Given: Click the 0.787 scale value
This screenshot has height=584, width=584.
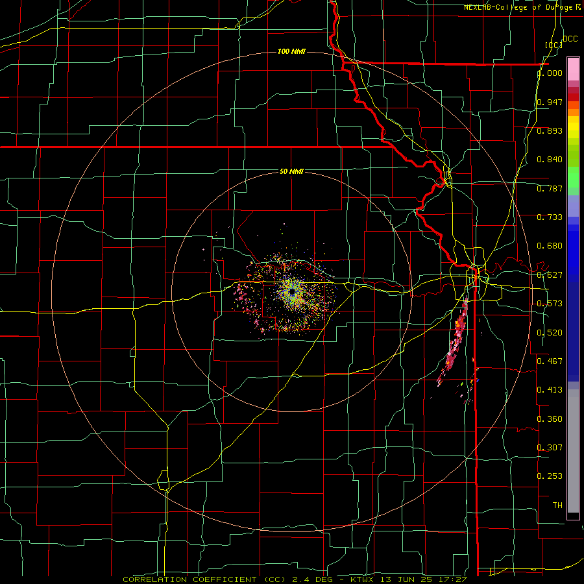Looking at the screenshot, I should 550,188.
